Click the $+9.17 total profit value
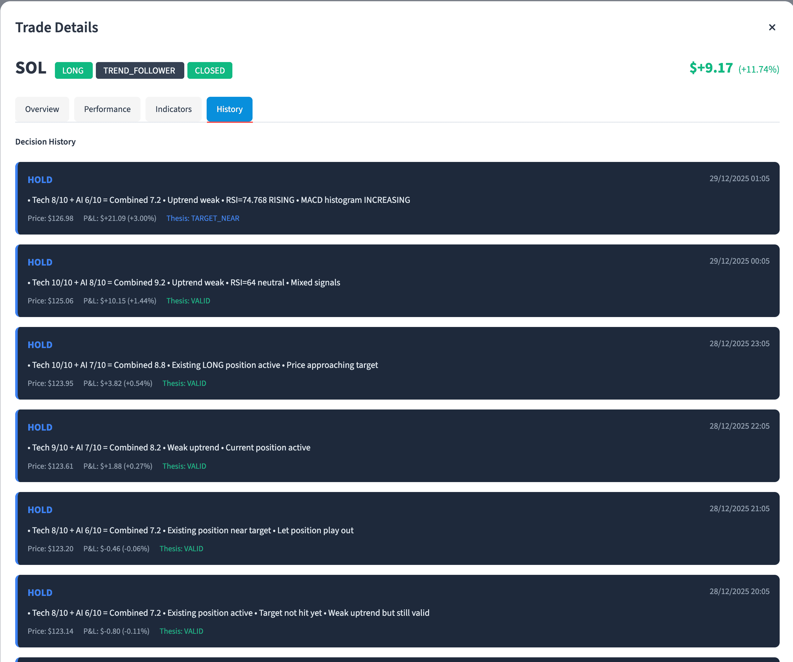Viewport: 793px width, 662px height. 711,68
